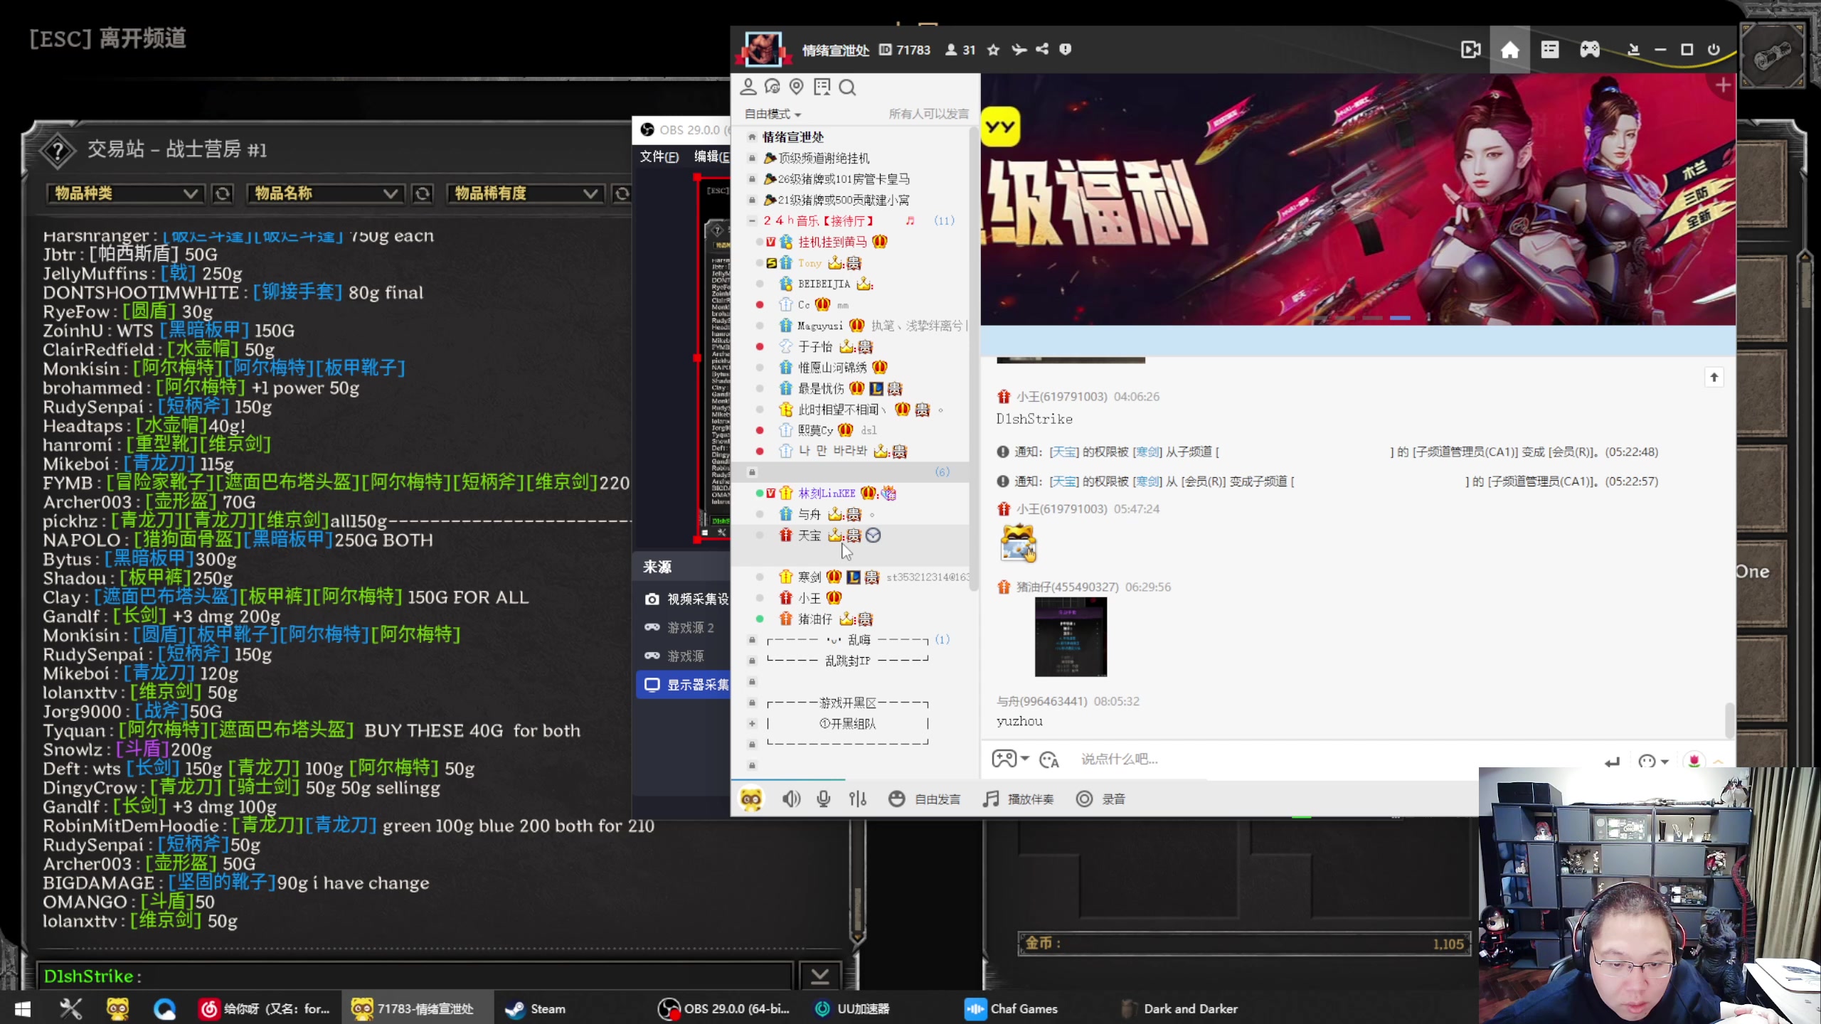The width and height of the screenshot is (1821, 1024).
Task: Toggle 自由发言 free speech mode
Action: pos(925,799)
